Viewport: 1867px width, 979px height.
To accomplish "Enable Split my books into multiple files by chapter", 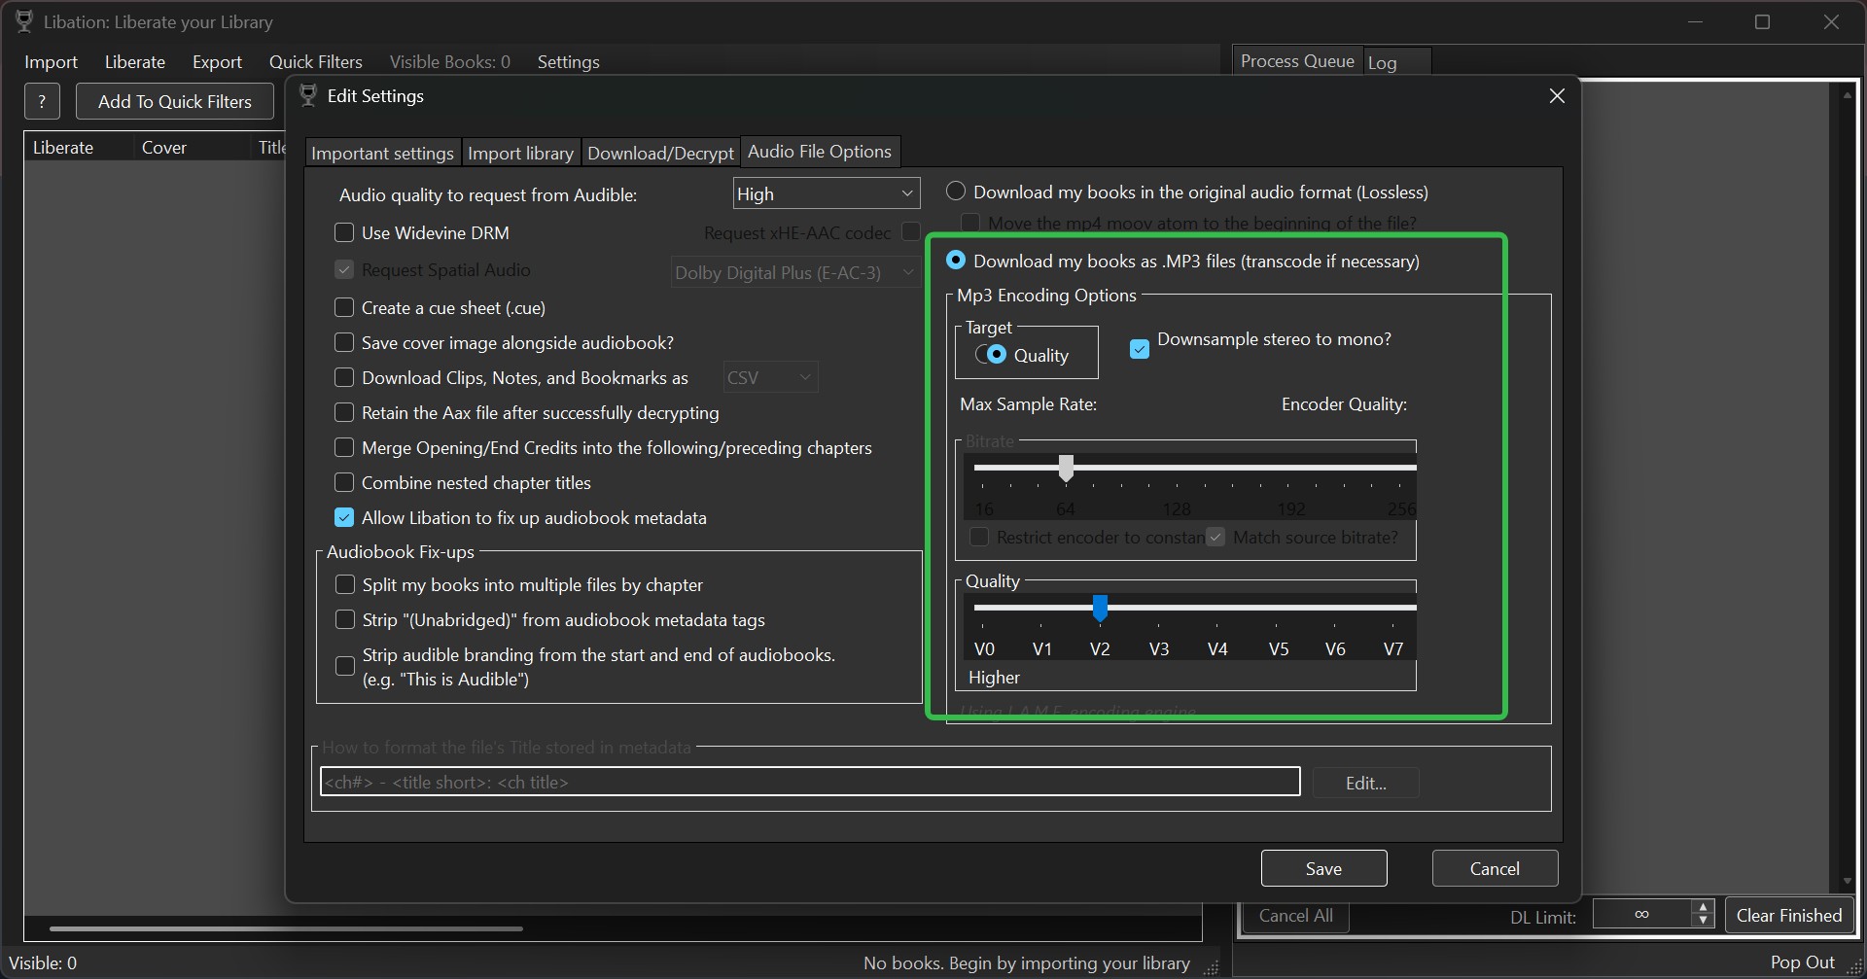I will tap(344, 584).
